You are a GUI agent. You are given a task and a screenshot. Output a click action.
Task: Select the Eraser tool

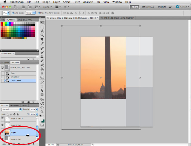pyautogui.click(x=42, y=65)
